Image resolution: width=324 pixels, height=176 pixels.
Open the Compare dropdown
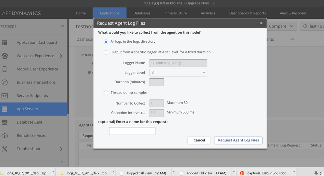tap(282, 26)
